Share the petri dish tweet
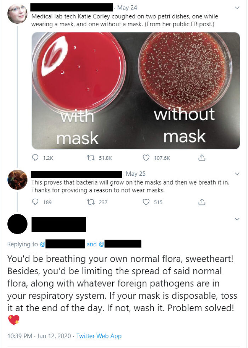 (x=202, y=158)
